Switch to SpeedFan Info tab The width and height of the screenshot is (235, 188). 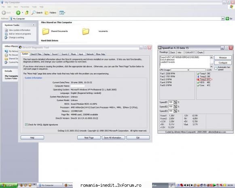[x=180, y=53]
